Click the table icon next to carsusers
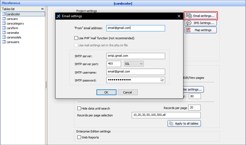 4,42
